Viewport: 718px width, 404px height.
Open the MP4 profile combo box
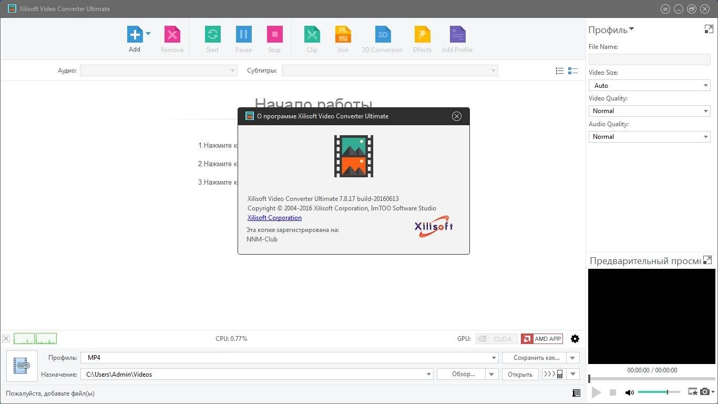click(289, 358)
